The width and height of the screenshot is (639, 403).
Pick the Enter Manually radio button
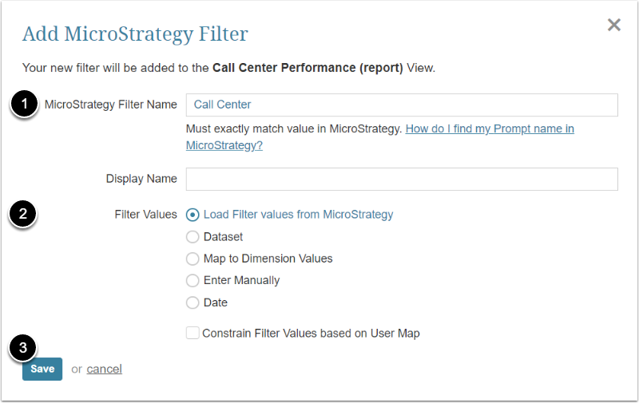tap(192, 281)
